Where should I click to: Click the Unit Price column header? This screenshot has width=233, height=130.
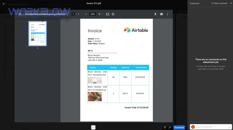point(125,67)
